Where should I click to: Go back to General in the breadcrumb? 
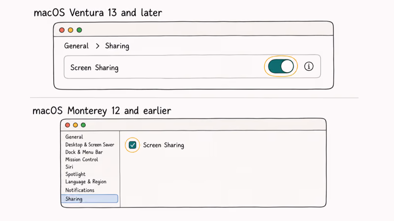coord(76,46)
